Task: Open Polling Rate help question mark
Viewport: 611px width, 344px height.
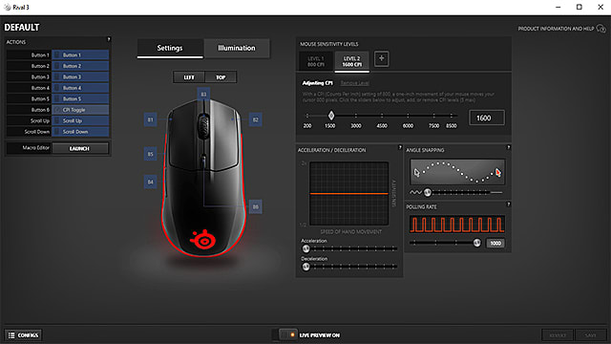Action: point(508,204)
